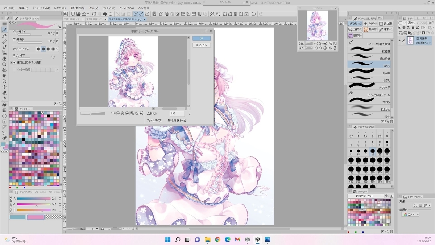The width and height of the screenshot is (435, 245).
Task: Click the undo arrow in command bar
Action: (254, 14)
